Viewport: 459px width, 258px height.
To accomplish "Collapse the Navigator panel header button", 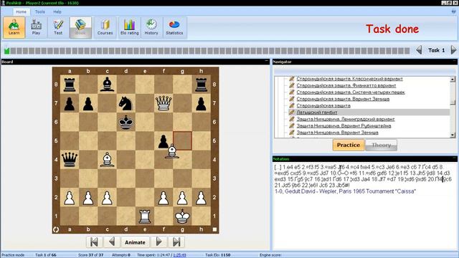I will coord(455,61).
